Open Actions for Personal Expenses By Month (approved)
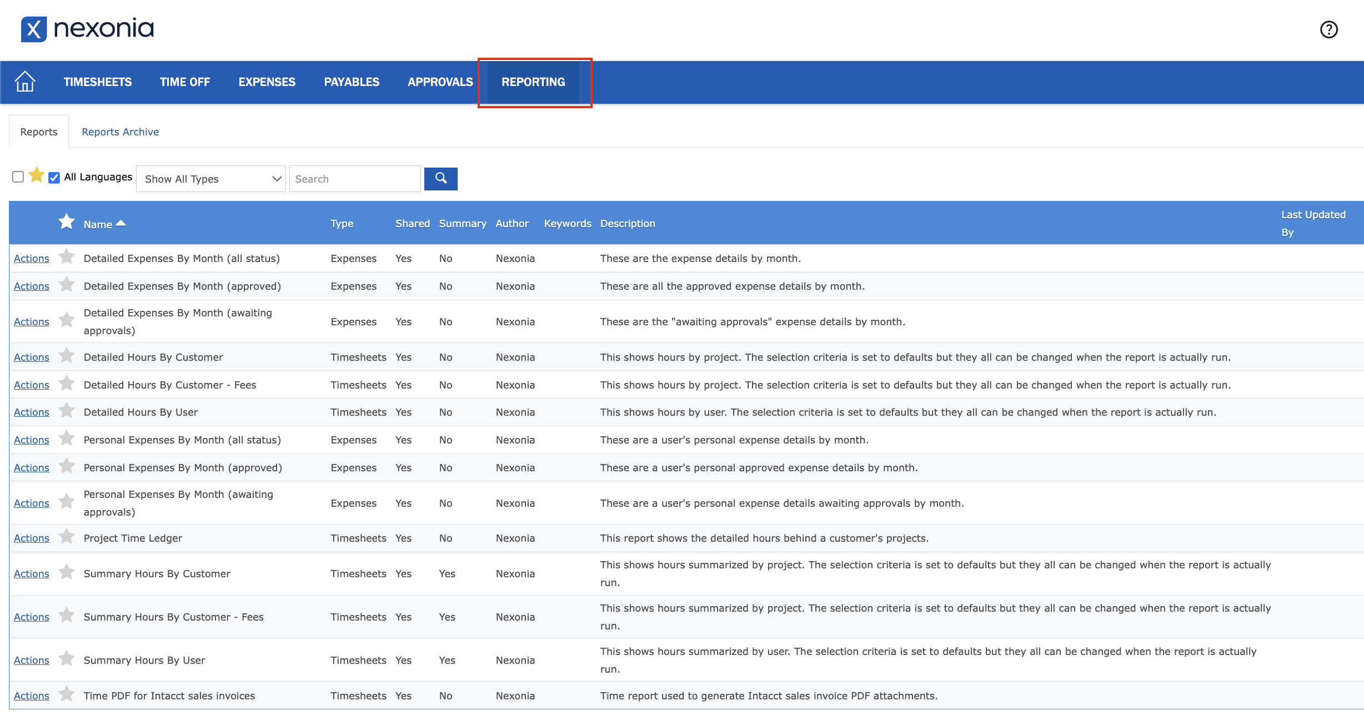 coord(32,468)
